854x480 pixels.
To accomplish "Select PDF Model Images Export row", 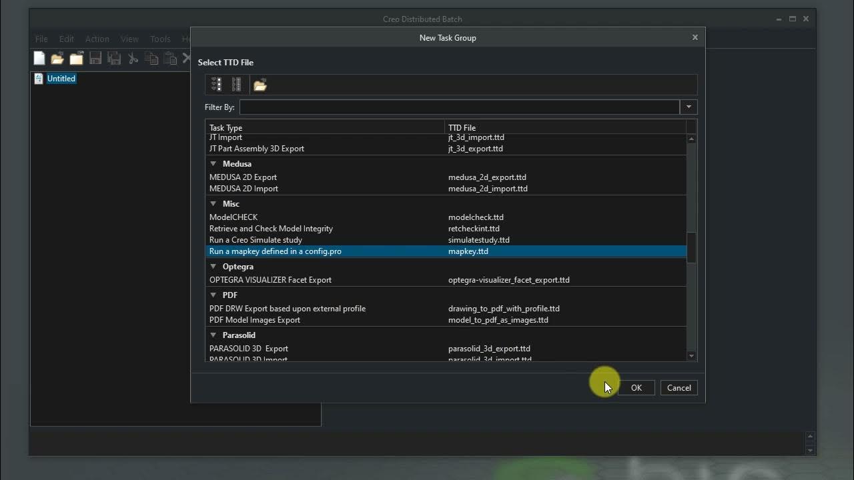I will (446, 320).
